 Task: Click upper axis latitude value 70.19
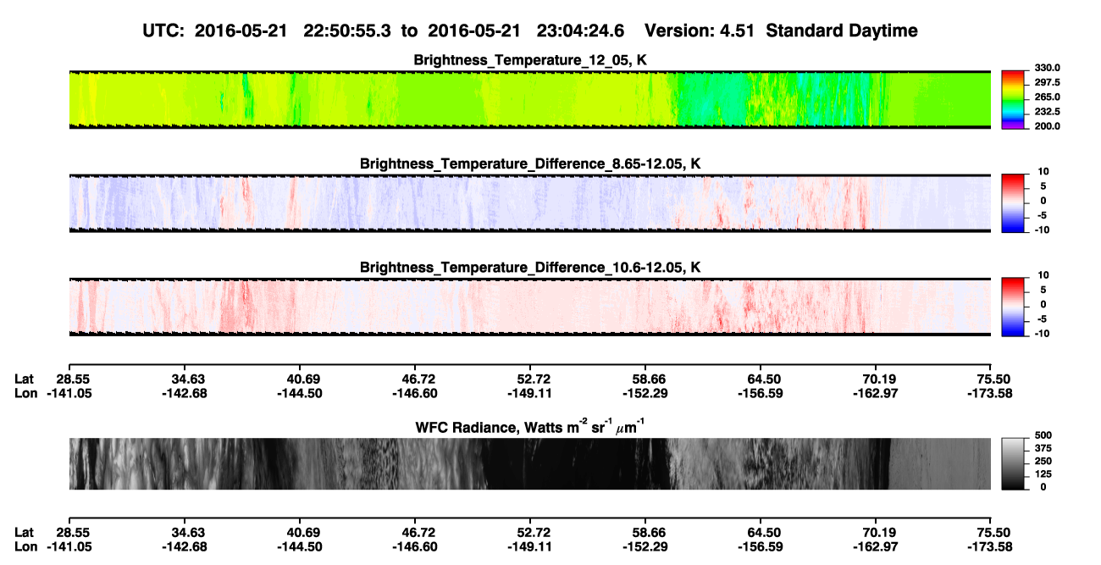pyautogui.click(x=879, y=379)
